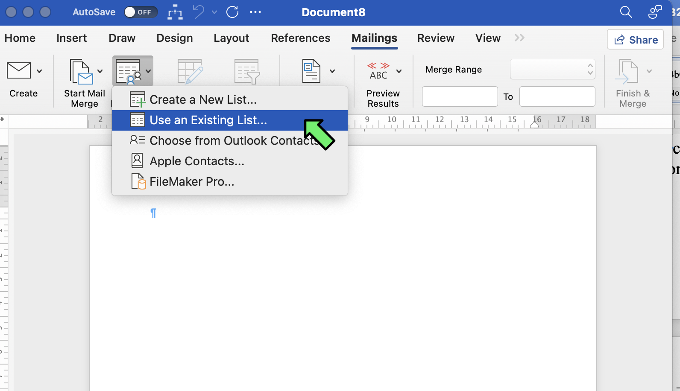
Task: Choose Create a New List menu item
Action: 230,100
